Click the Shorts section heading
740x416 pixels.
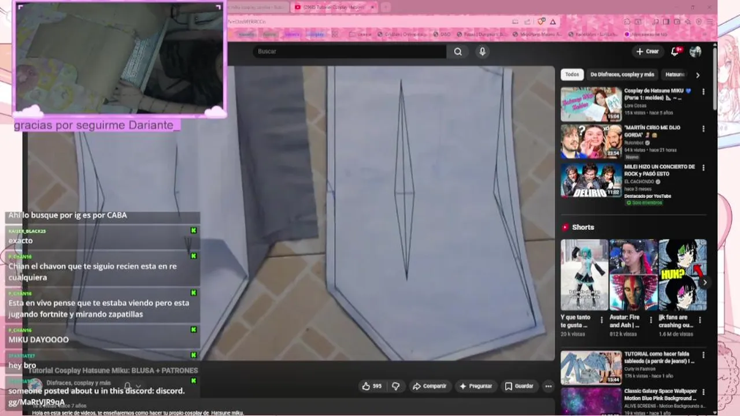pos(583,227)
